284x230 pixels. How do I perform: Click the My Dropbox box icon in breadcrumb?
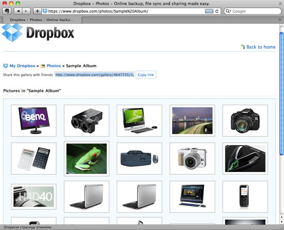point(6,66)
